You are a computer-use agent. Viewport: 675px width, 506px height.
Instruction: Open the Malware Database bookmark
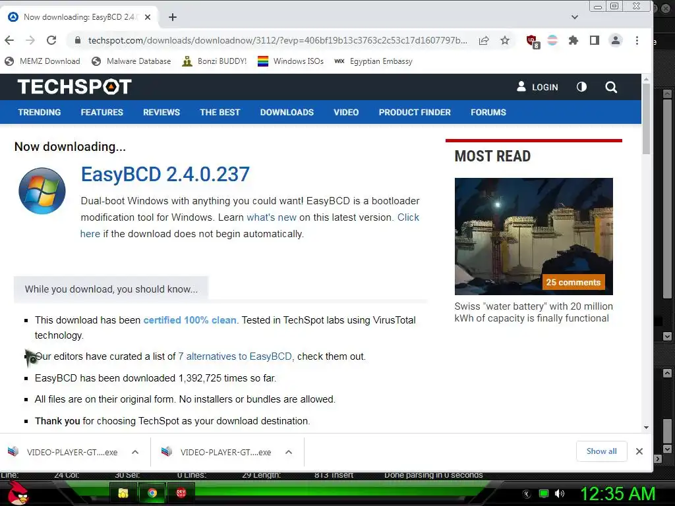click(131, 61)
